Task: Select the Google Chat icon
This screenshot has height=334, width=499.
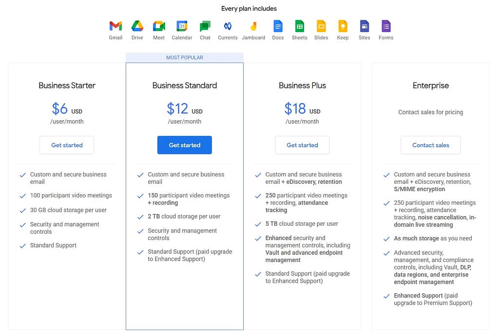Action: (205, 26)
